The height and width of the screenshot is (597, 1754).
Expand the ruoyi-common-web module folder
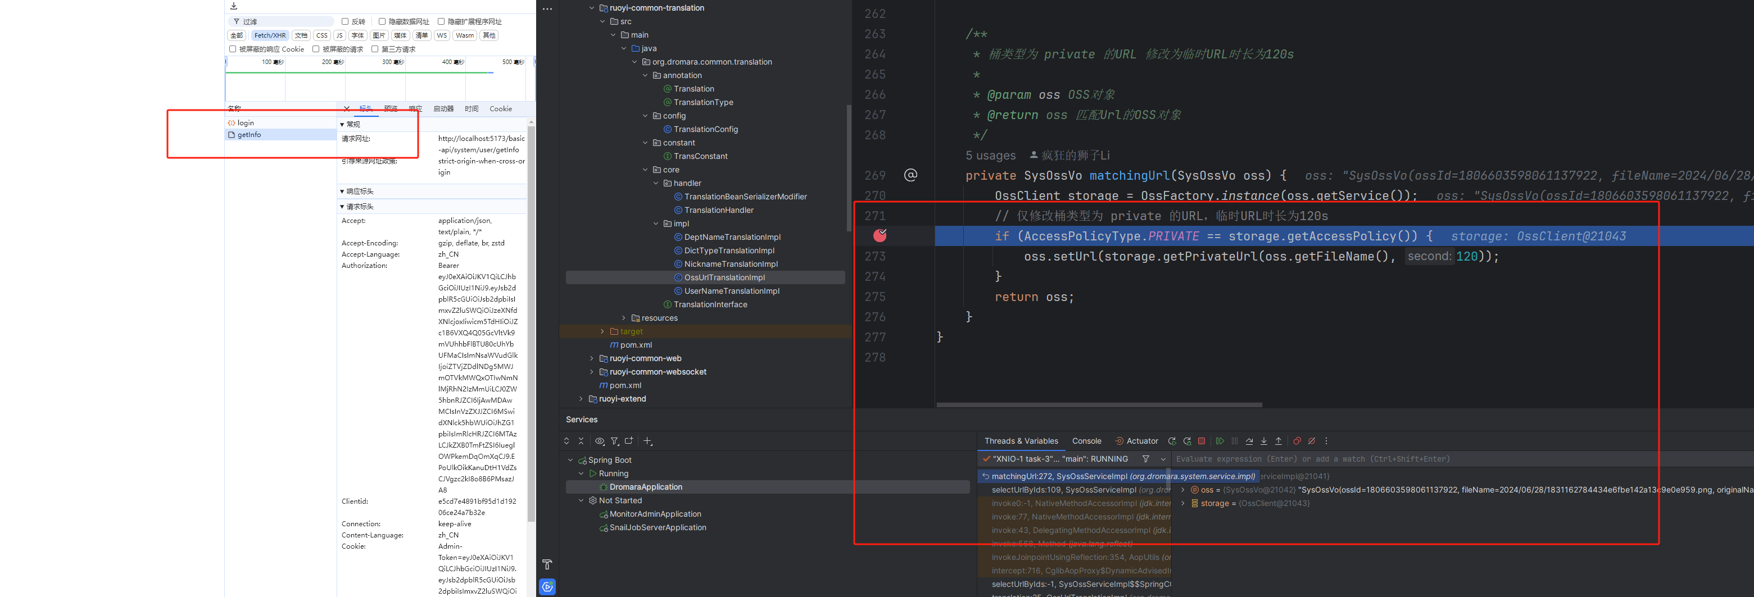(x=591, y=359)
